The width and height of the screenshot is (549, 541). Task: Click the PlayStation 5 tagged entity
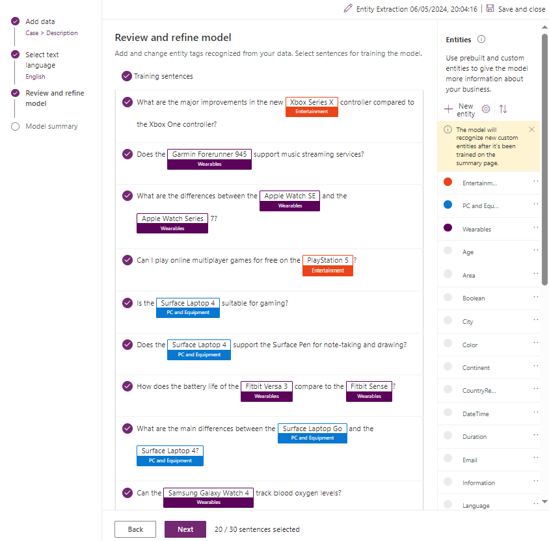(x=328, y=265)
